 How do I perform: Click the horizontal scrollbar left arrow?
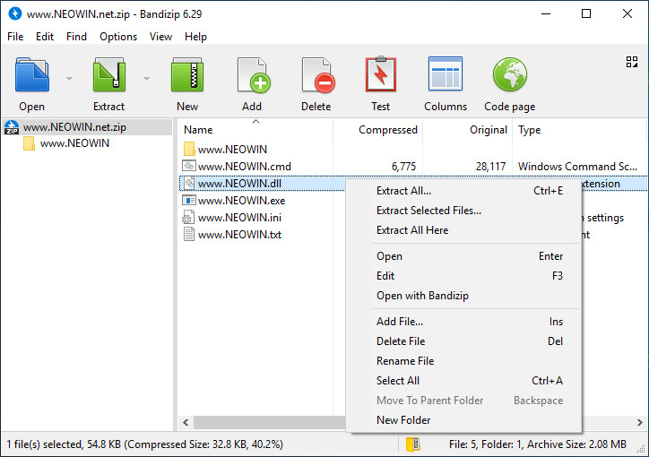186,422
